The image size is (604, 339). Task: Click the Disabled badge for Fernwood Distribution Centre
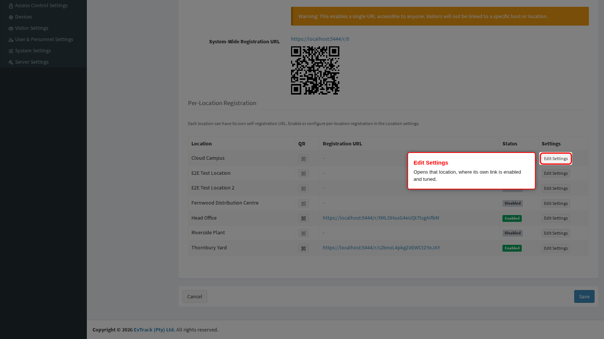click(513, 203)
